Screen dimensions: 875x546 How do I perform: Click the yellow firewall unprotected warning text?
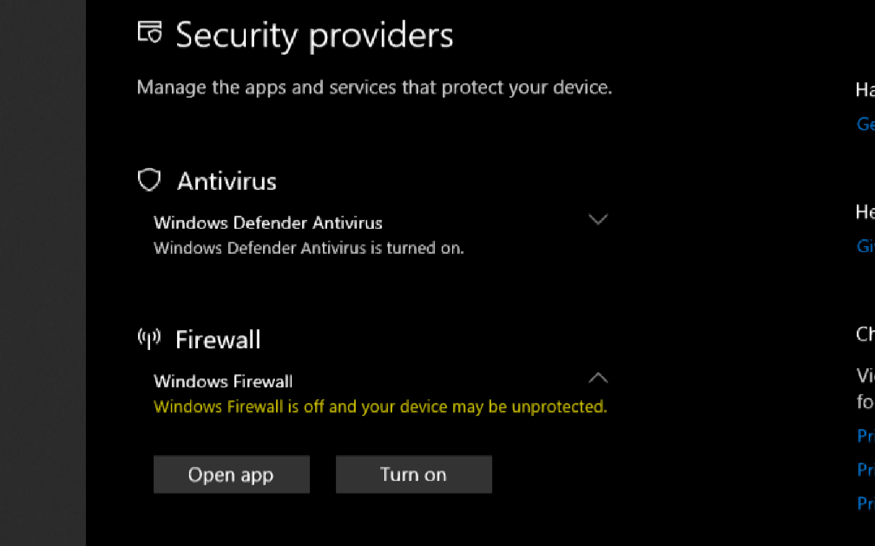(x=380, y=407)
